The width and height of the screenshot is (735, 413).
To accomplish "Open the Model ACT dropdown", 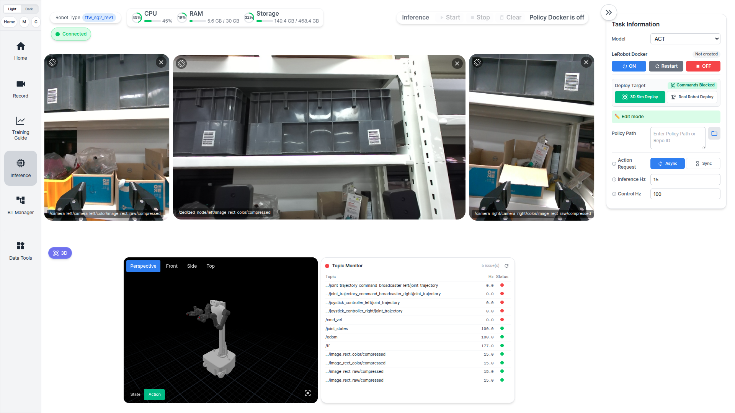I will [x=685, y=39].
